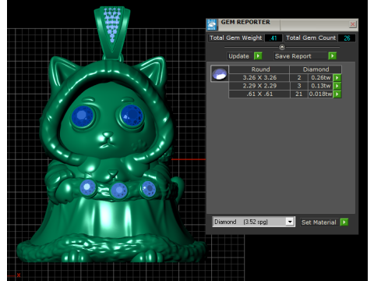Click the Total Gem Weight value .41
This screenshot has height=281, width=374.
[x=273, y=38]
